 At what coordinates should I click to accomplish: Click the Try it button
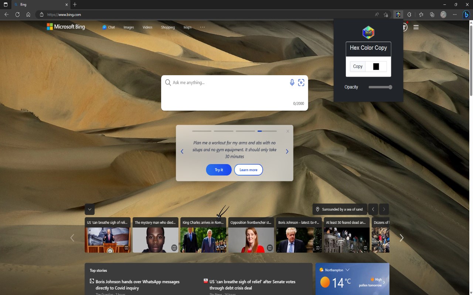click(219, 170)
